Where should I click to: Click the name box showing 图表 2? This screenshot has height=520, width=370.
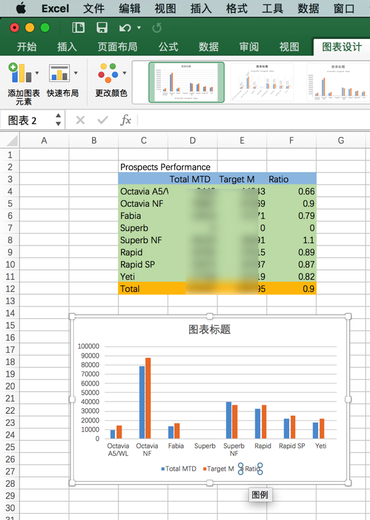27,120
